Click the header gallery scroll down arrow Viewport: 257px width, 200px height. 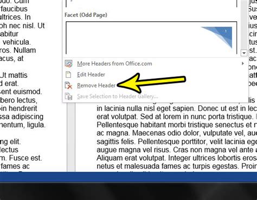[244, 53]
